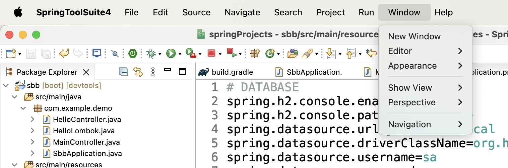Open the Show View submenu
The image size is (508, 168).
point(426,88)
